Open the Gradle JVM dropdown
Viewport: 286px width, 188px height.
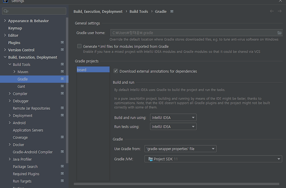213,159
